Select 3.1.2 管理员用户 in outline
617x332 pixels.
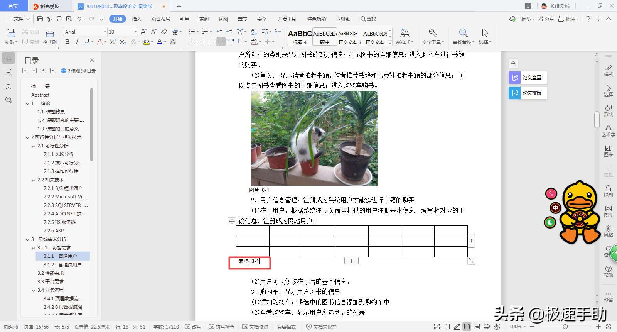pos(62,265)
